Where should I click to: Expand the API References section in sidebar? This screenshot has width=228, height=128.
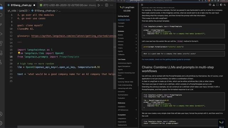pyautogui.click(x=136, y=110)
